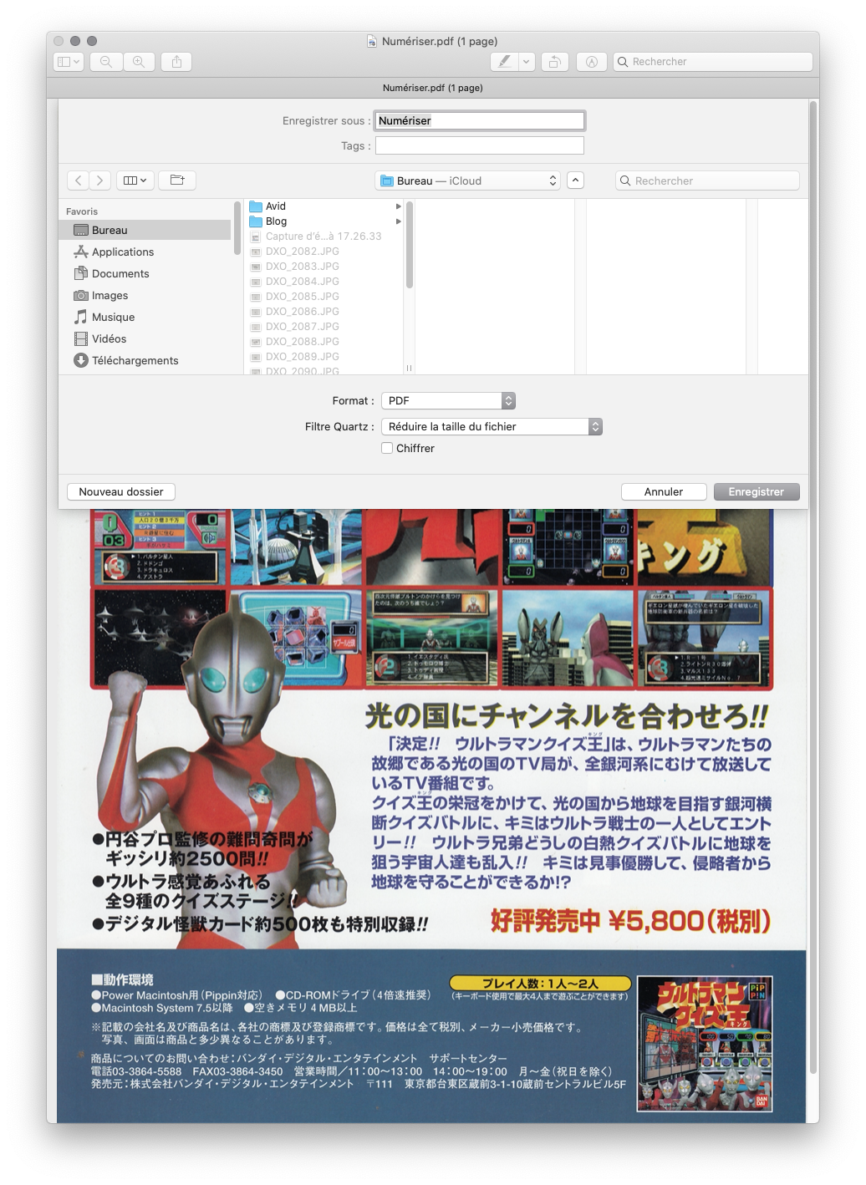Click the zoom out magnifier icon

(x=106, y=62)
